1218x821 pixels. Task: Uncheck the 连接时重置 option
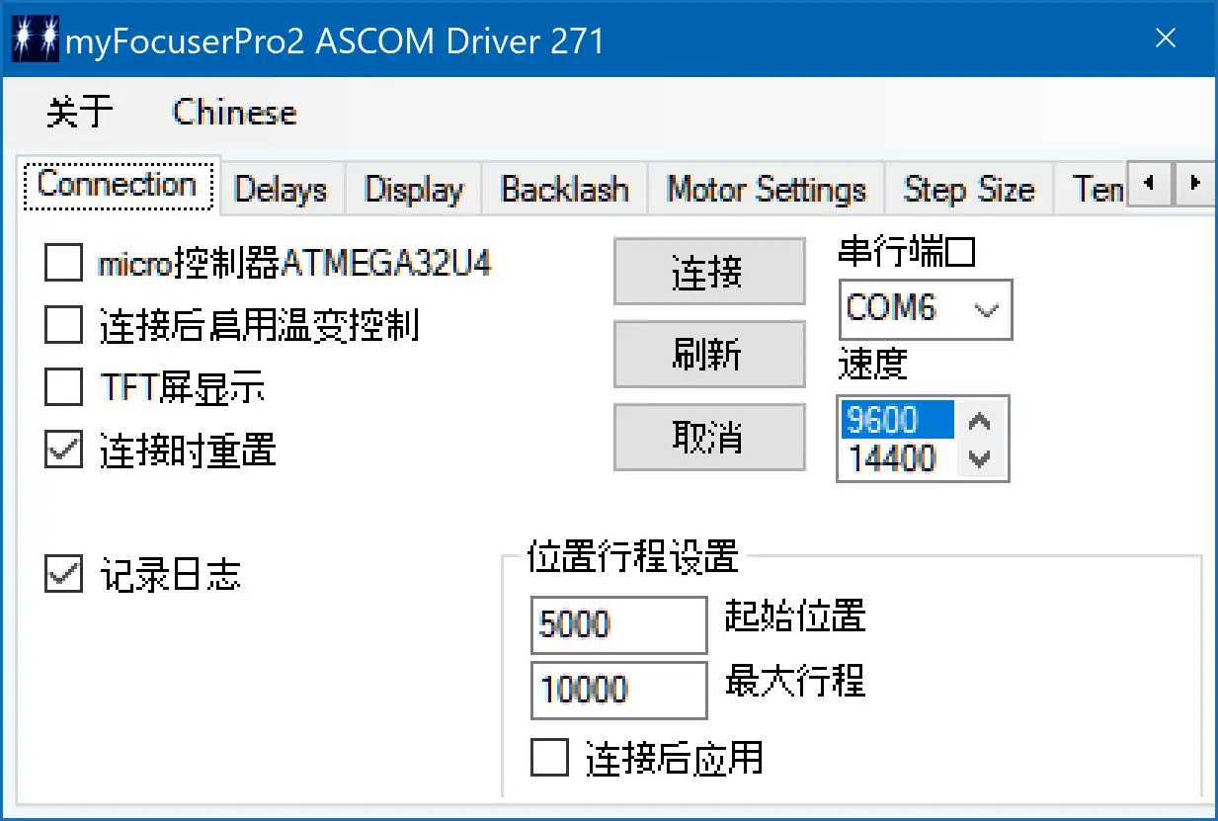tap(64, 451)
